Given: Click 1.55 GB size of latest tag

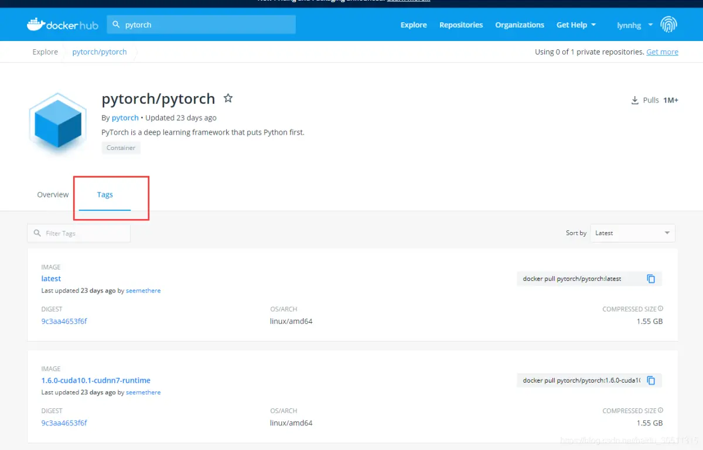Looking at the screenshot, I should tap(650, 321).
